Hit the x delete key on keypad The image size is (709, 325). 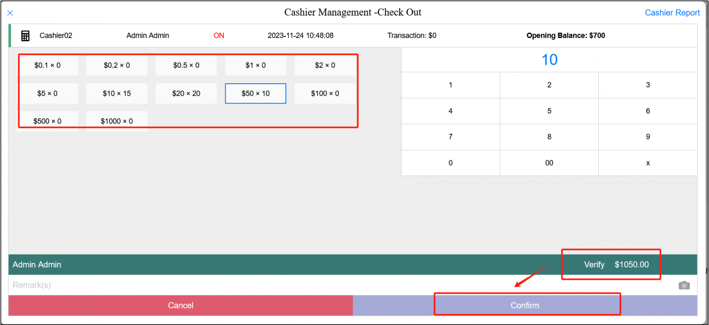pos(647,163)
